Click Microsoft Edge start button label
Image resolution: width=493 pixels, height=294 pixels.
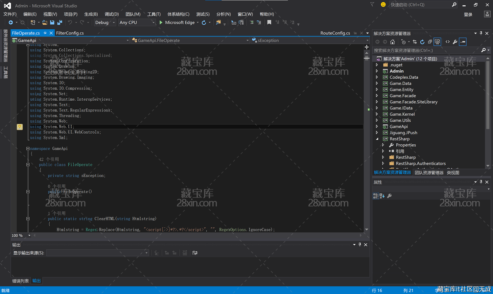pyautogui.click(x=180, y=22)
